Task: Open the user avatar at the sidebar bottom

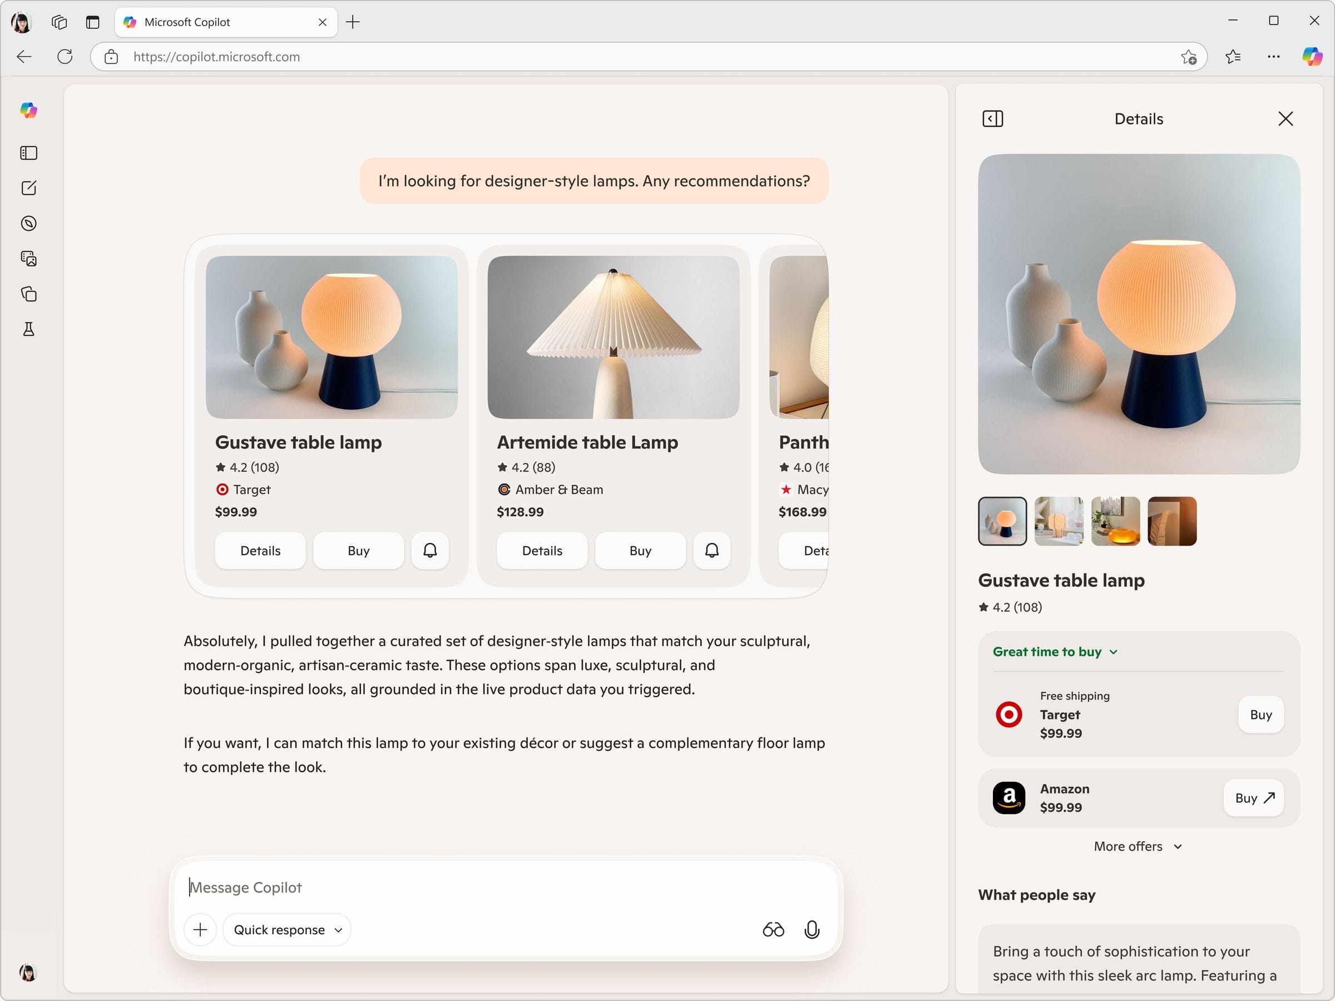Action: [28, 972]
